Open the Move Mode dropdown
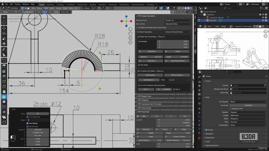 coord(178,24)
